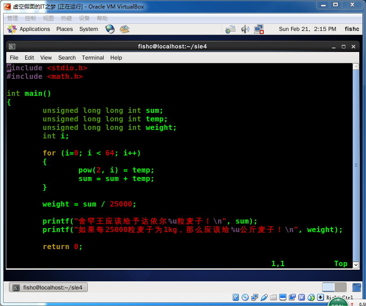The image size is (366, 306).
Task: Open the GNOME Applications menu
Action: [x=35, y=29]
